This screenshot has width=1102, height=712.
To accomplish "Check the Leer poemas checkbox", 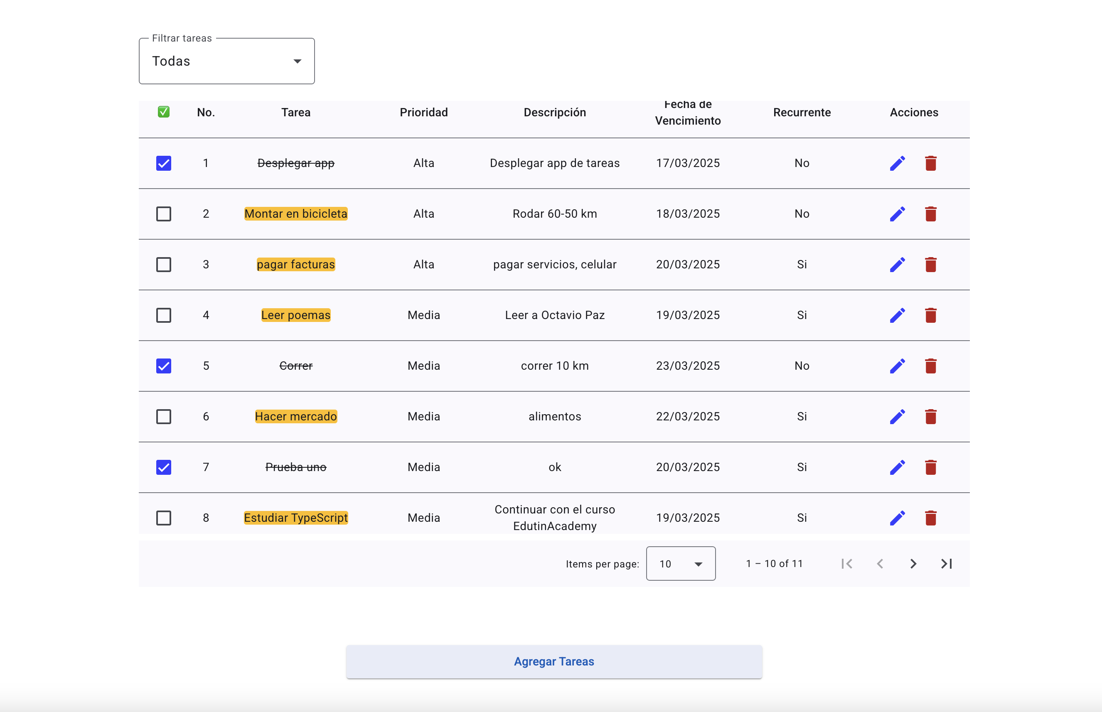I will coord(164,315).
